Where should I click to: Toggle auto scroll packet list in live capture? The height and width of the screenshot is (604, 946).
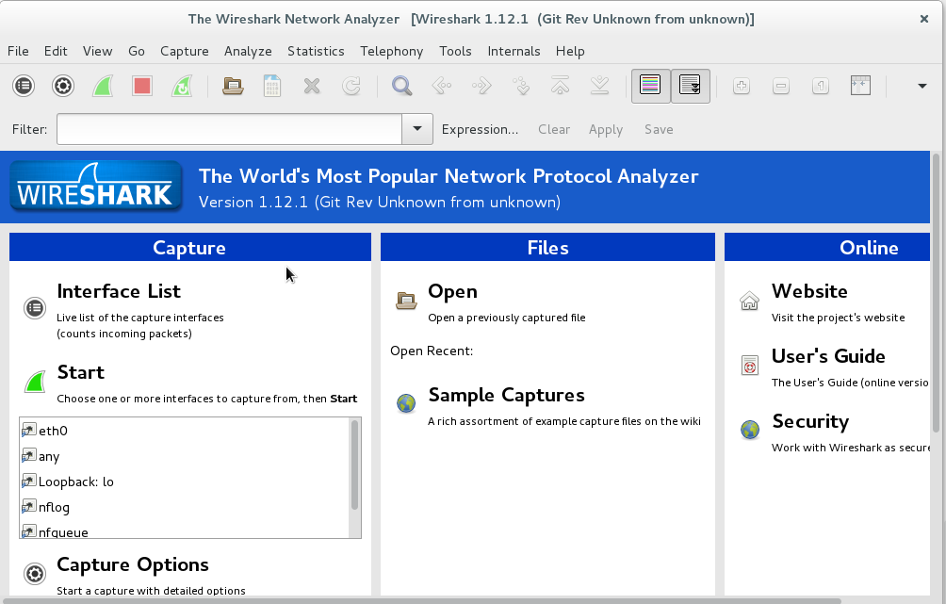tap(691, 86)
